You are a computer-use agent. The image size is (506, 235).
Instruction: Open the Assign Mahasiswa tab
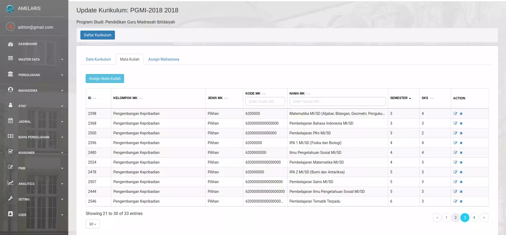pos(164,59)
